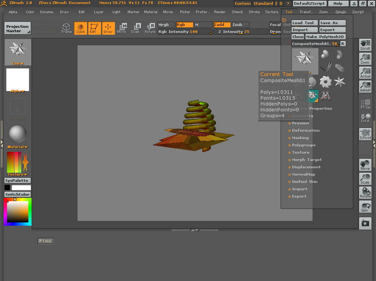Click the Load Tool button
This screenshot has width=376, height=281.
tap(304, 22)
